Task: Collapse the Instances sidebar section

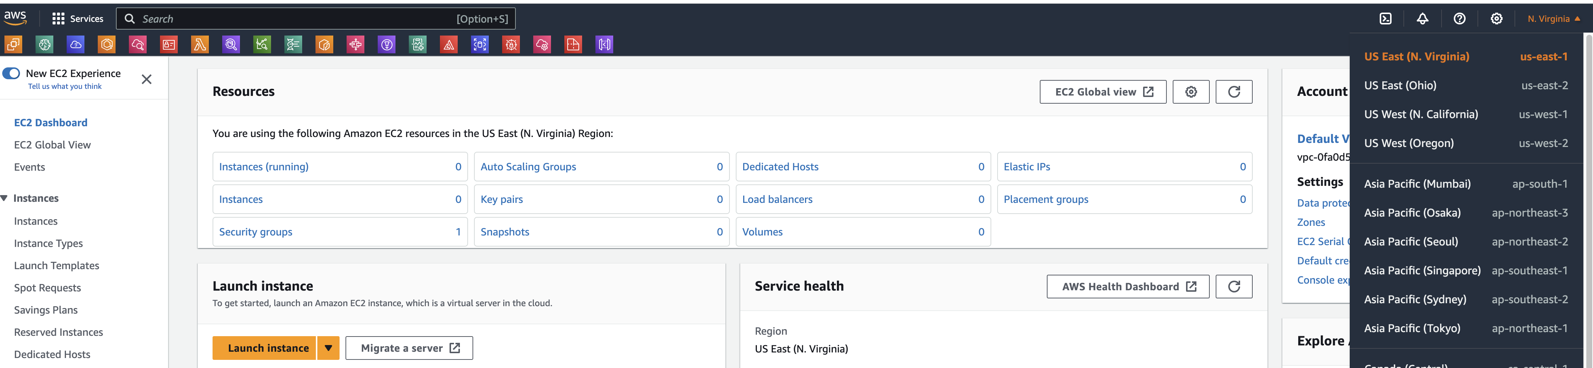Action: tap(4, 198)
